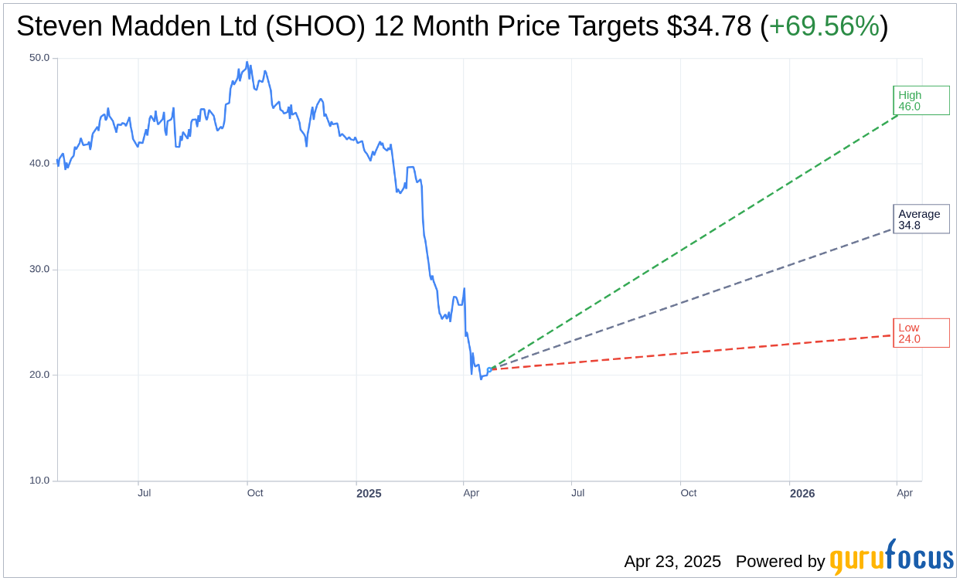Click the Low 24.0 target label
Viewport: 960px width, 581px height.
click(x=921, y=333)
